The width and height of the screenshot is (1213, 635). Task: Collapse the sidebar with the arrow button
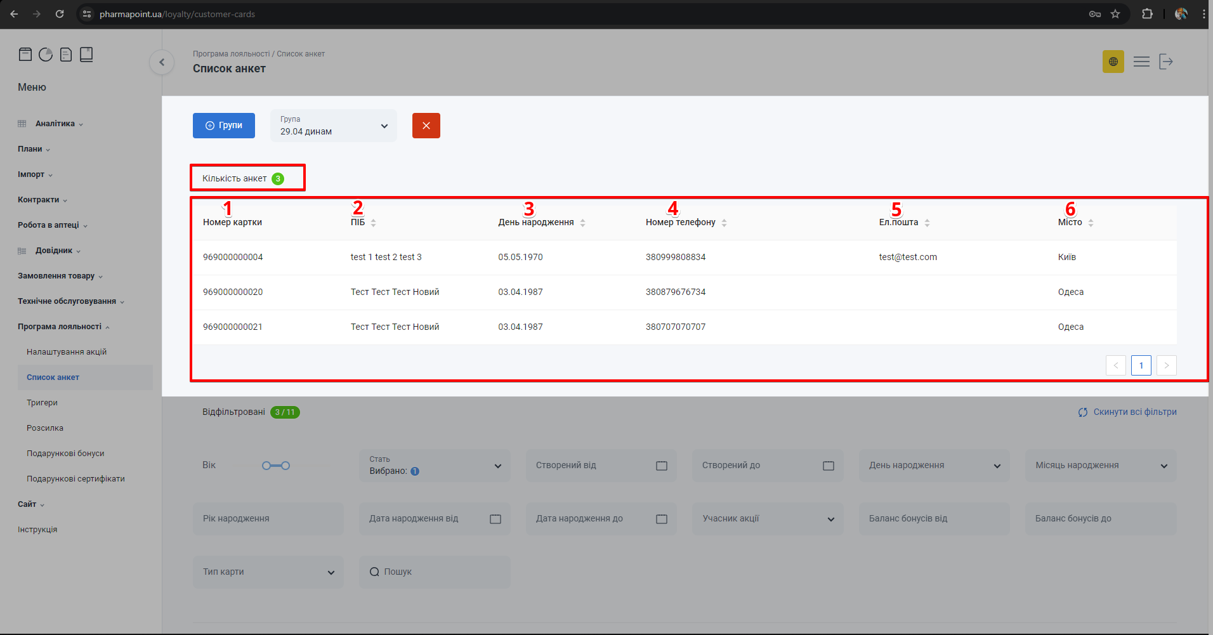tap(162, 62)
